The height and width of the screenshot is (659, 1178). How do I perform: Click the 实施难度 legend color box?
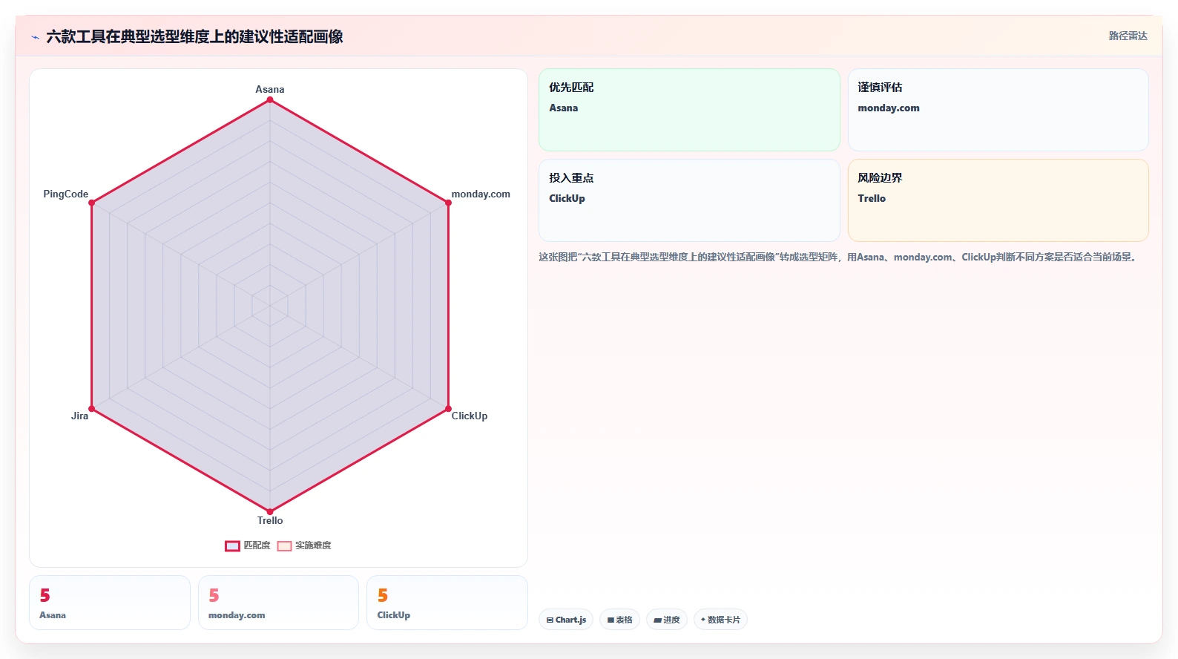point(284,546)
